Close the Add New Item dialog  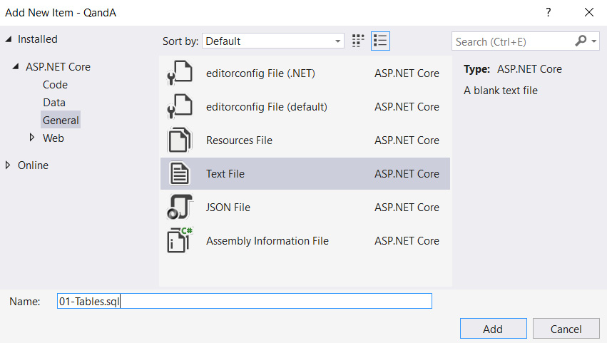[588, 12]
